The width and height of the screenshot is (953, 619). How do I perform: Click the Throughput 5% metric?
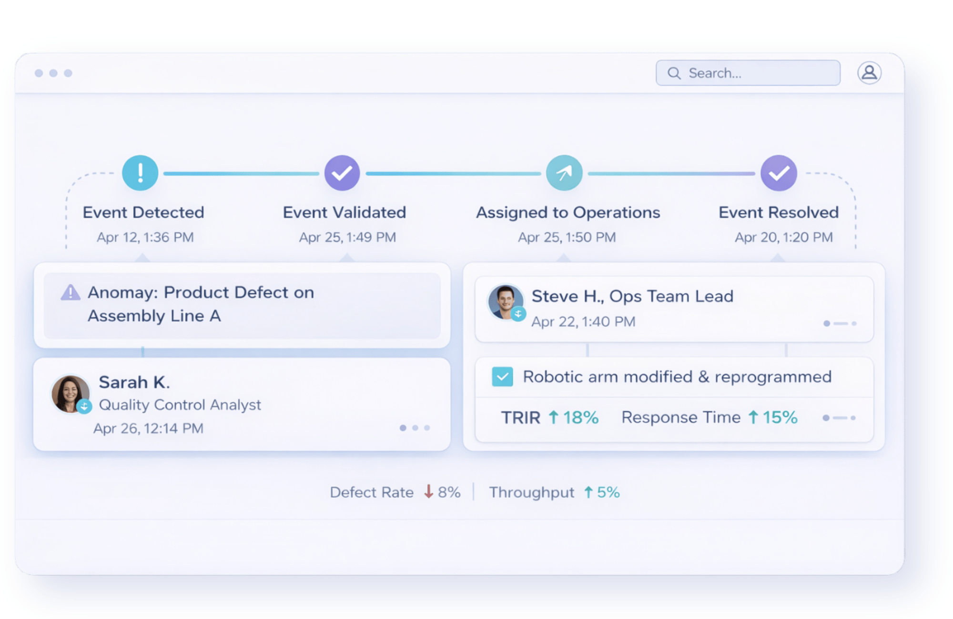tap(555, 492)
